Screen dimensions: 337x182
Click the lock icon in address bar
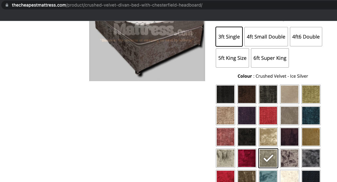[7, 5]
